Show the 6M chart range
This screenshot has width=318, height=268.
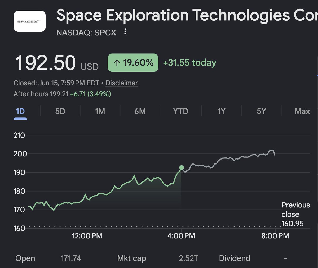click(x=140, y=111)
